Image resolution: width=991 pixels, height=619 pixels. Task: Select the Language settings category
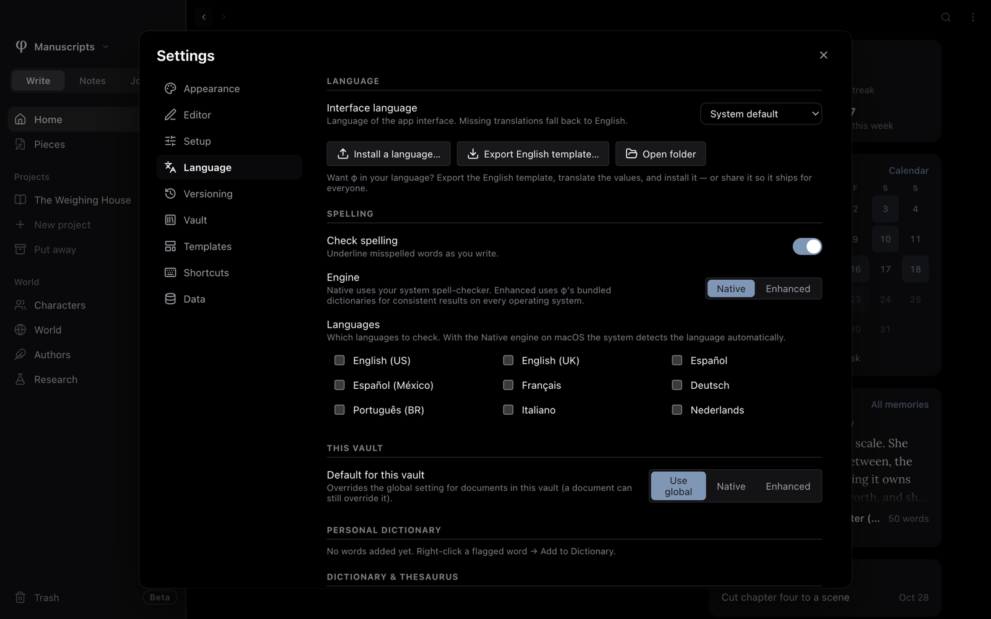point(229,168)
